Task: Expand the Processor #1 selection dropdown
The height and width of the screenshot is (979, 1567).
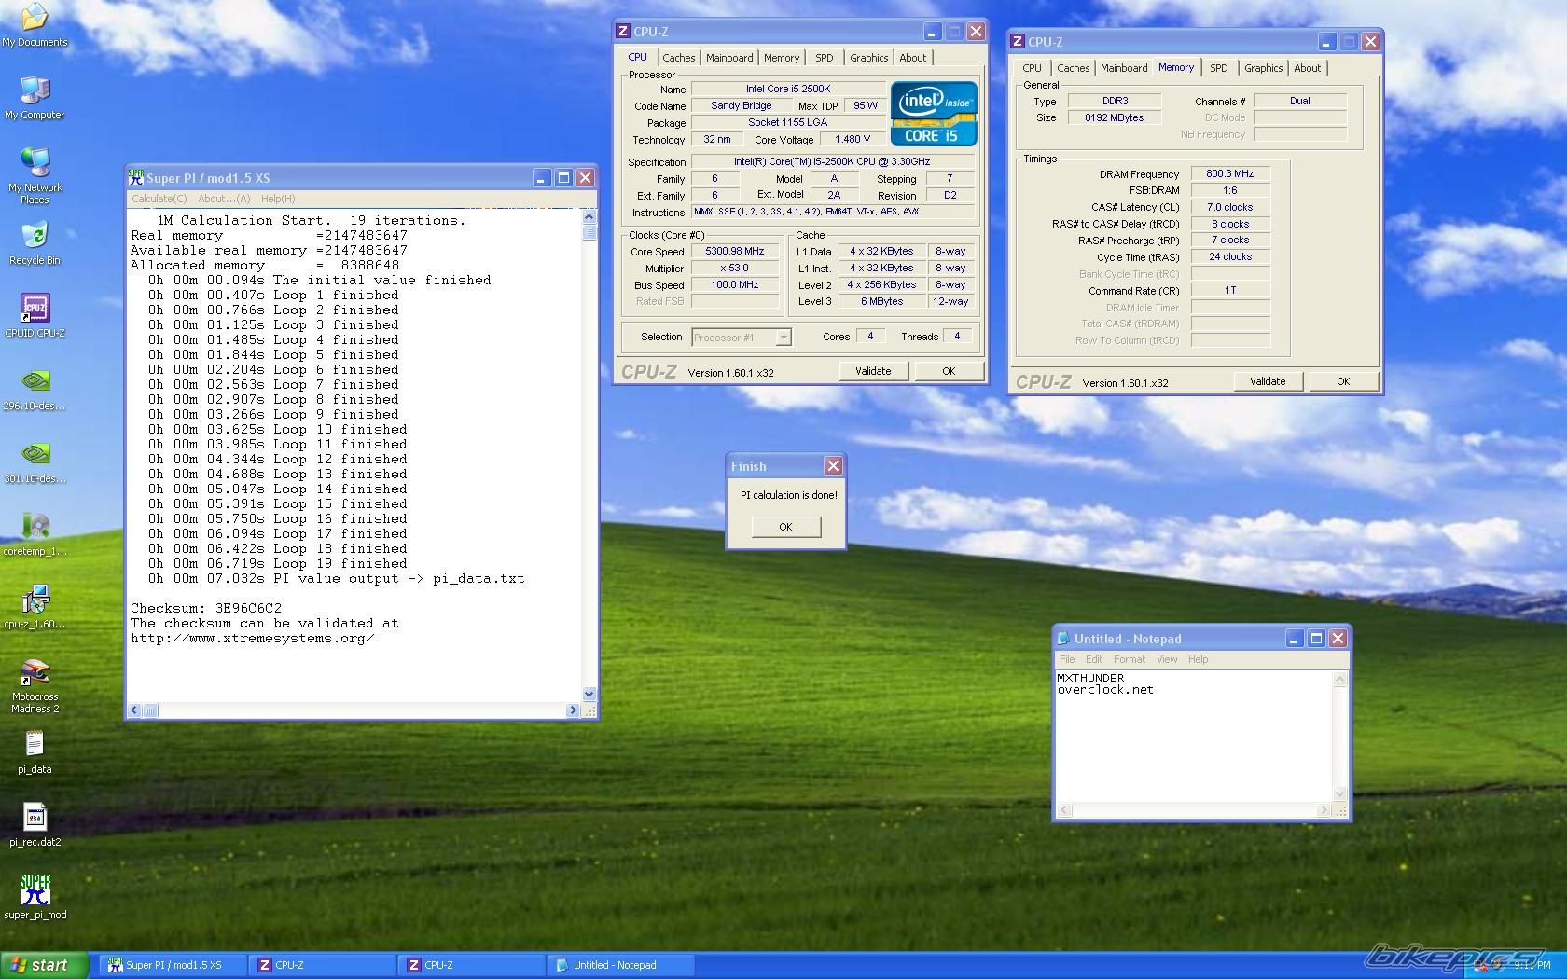Action: tap(783, 338)
